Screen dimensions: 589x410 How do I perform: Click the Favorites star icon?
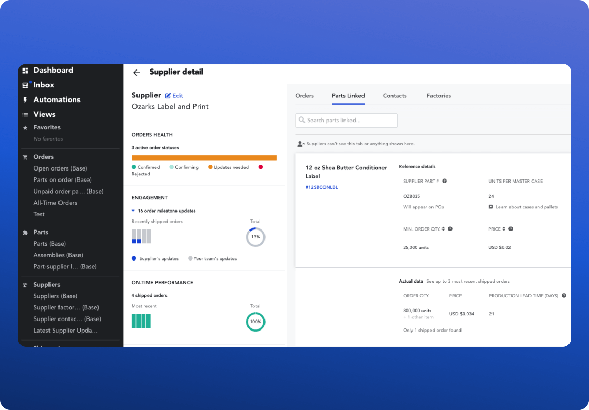pos(25,128)
